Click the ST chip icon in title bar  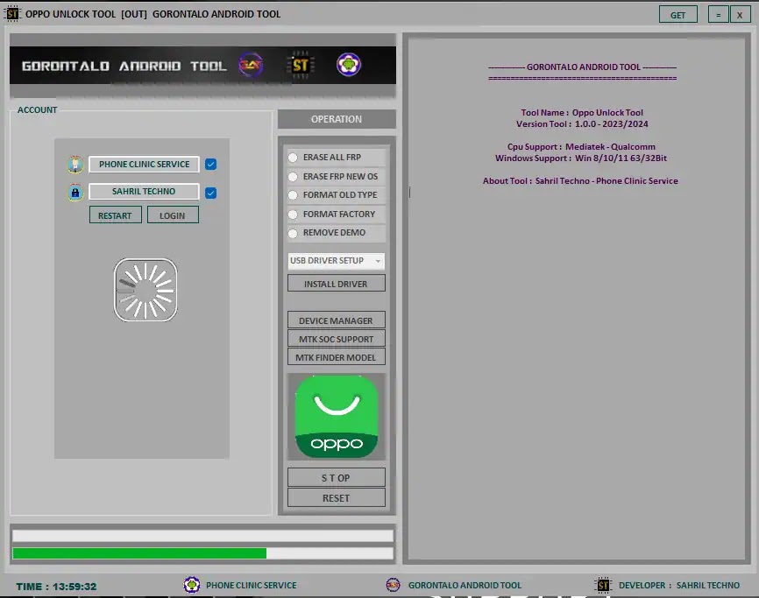click(x=12, y=13)
